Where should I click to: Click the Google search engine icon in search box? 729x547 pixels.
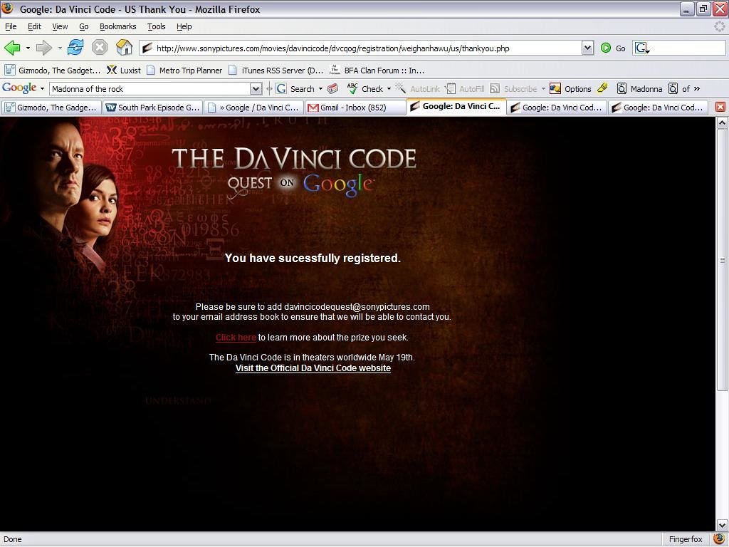click(642, 48)
